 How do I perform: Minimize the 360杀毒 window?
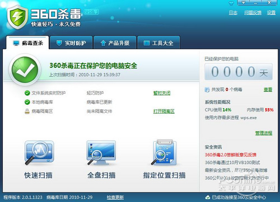255,3
